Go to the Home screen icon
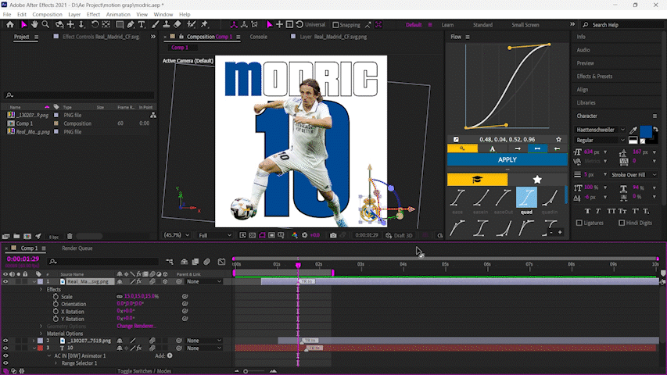The image size is (667, 375). point(10,25)
